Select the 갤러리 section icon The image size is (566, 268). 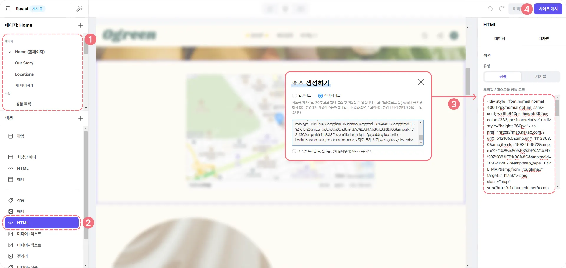pos(11,256)
